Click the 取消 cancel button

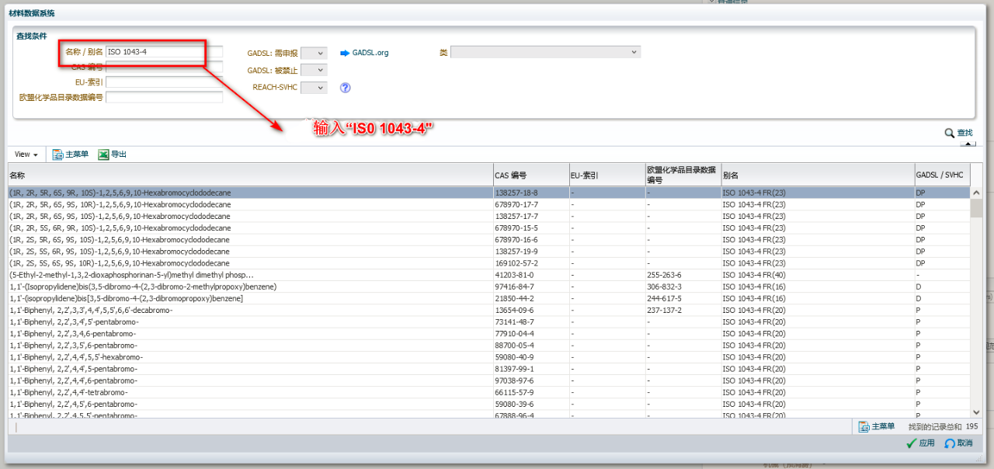958,443
